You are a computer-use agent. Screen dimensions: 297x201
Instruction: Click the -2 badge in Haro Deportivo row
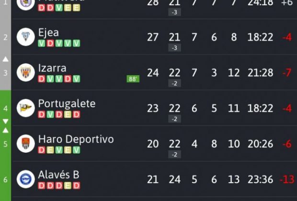(174, 154)
